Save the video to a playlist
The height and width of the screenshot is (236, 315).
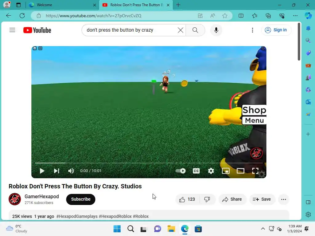click(262, 199)
